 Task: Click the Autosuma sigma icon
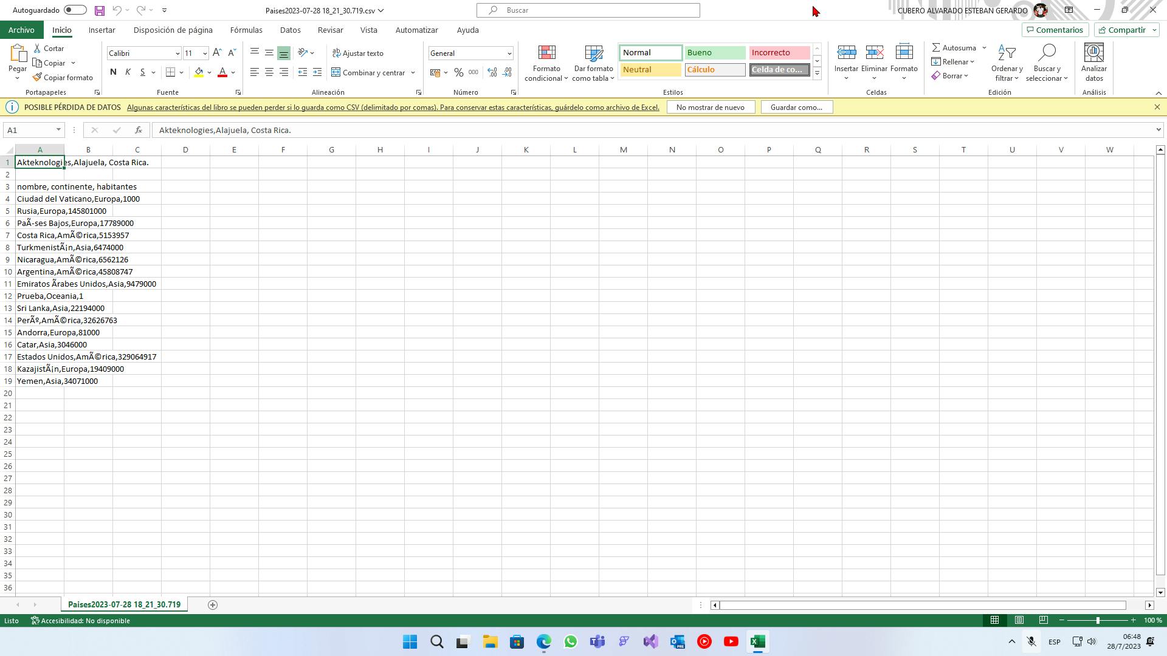coord(937,48)
